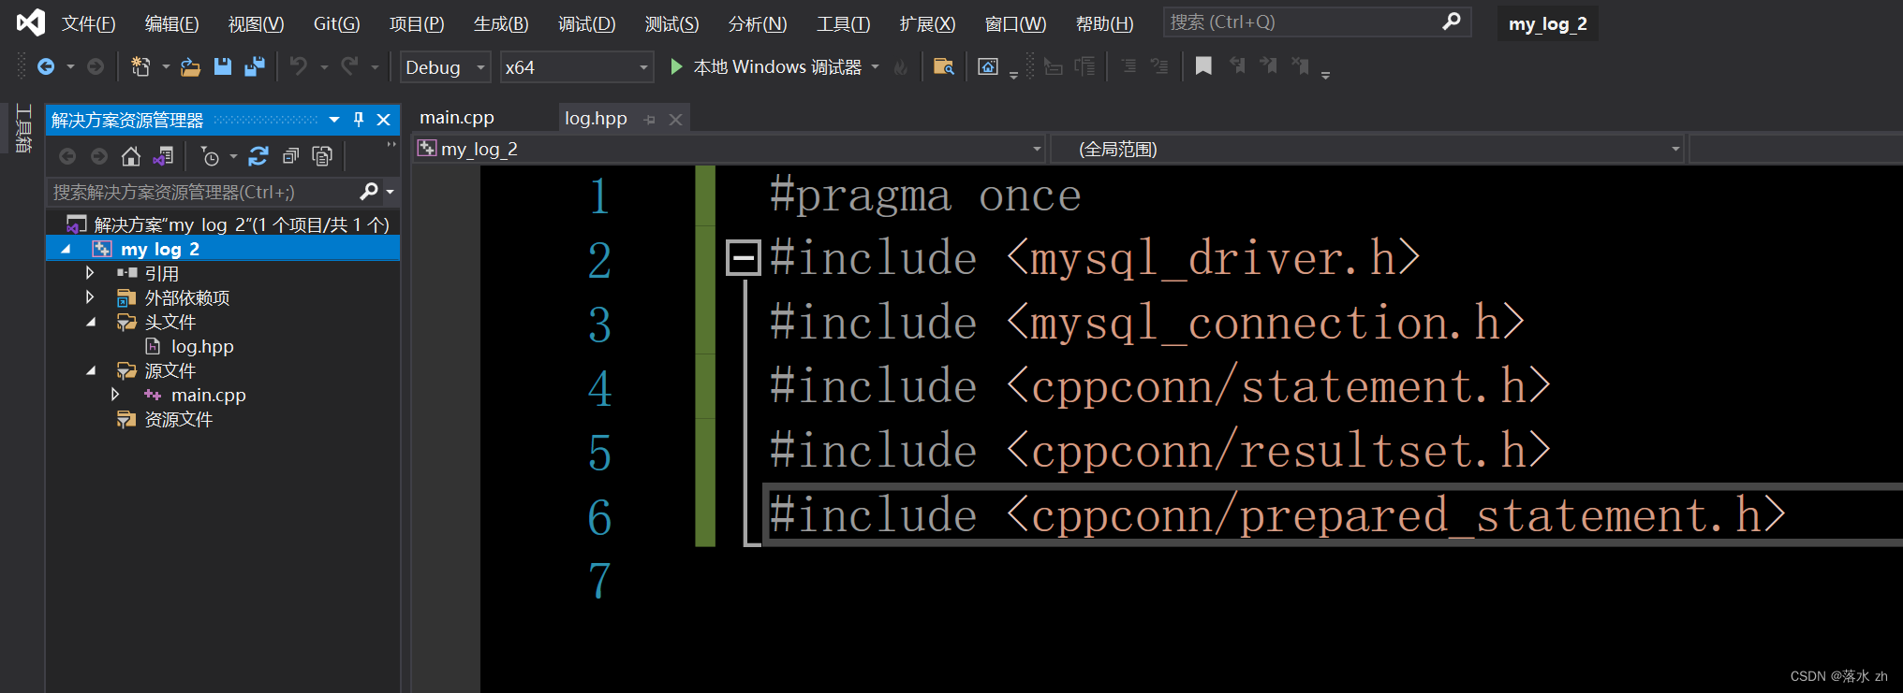The image size is (1903, 693).
Task: Pin the Solution Explorer panel
Action: point(359,120)
